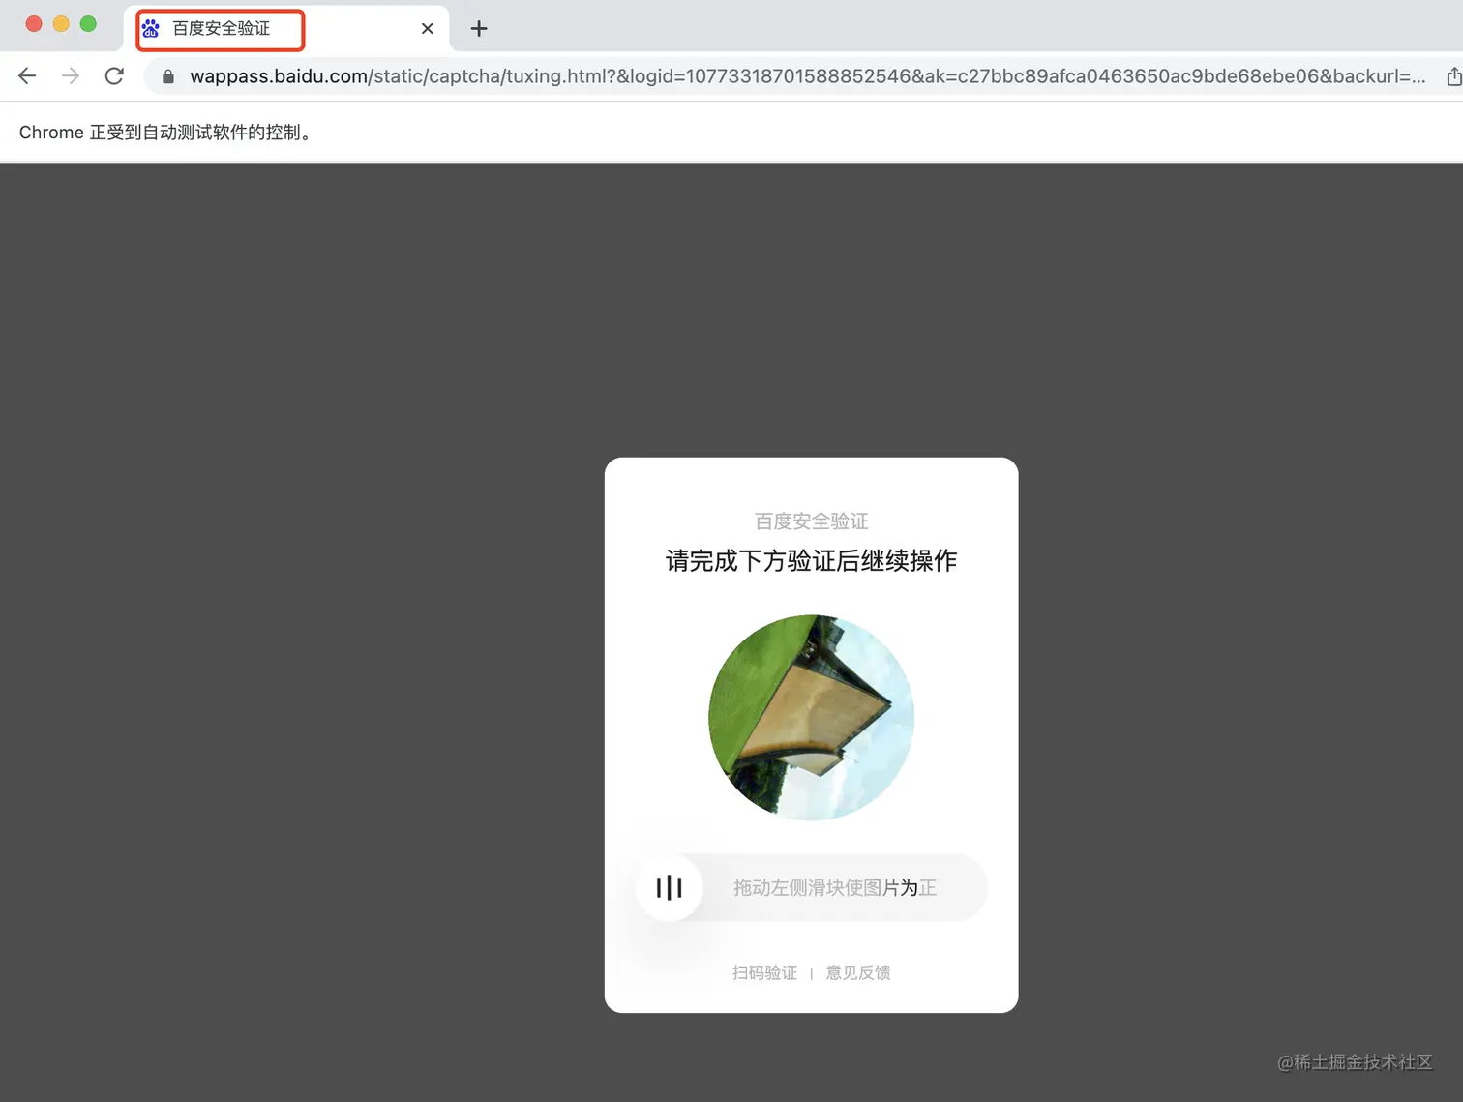Click the gray 百度安全验证 title in card

point(811,521)
